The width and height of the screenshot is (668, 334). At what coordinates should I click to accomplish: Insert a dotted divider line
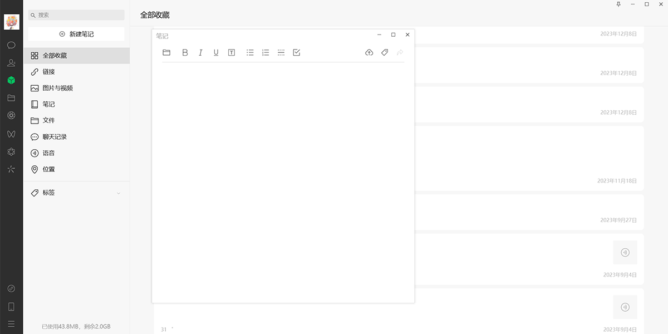[281, 52]
